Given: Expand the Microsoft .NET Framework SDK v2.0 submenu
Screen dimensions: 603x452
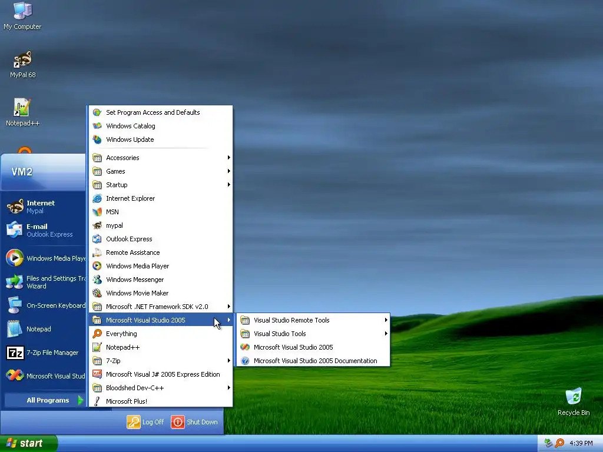Looking at the screenshot, I should (161, 306).
